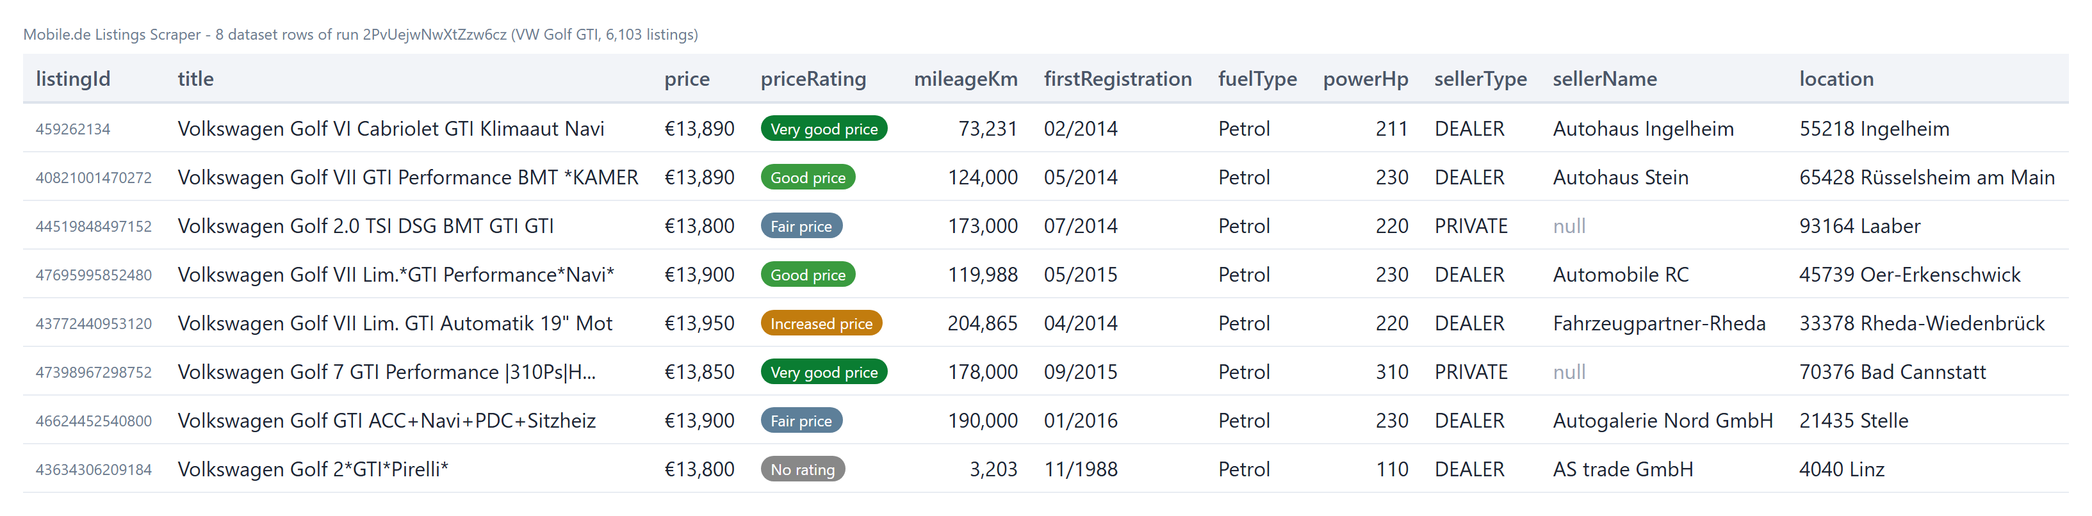Select title 'Volkswagen Golf GTI ACC+Navi+PDC+Sitzheiz'
Viewport: 2092px width, 516px height.
coord(387,421)
